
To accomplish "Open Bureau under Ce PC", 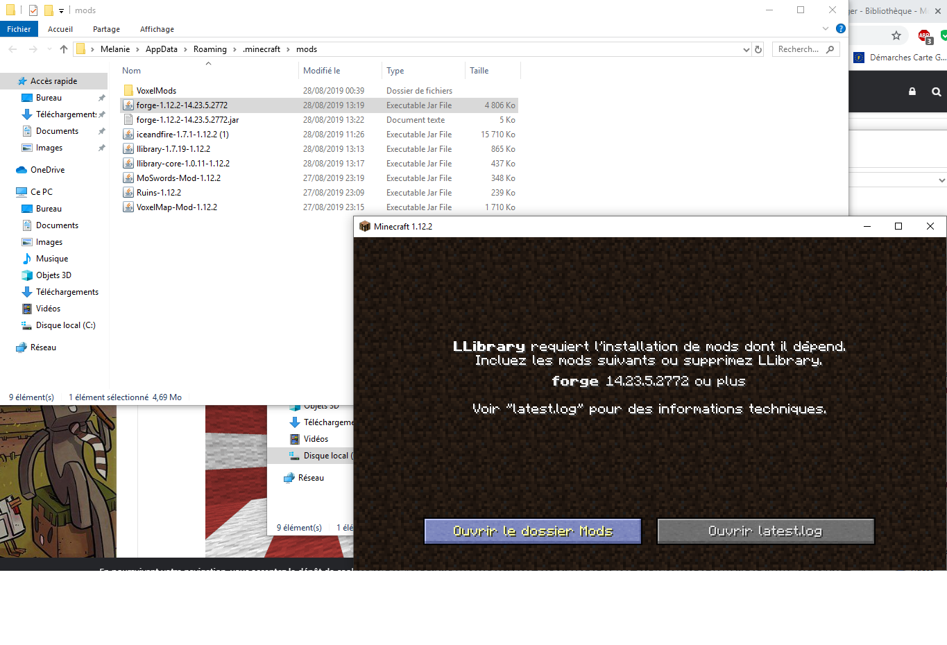I will pyautogui.click(x=49, y=209).
